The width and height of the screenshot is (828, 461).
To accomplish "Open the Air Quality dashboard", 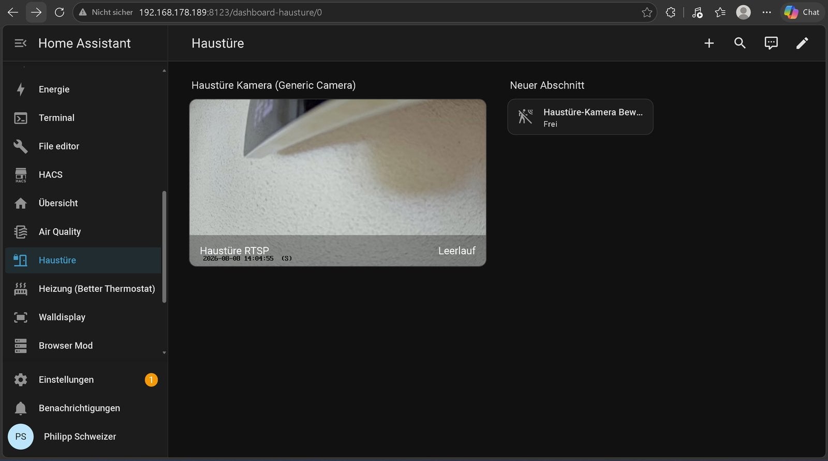I will click(83, 232).
